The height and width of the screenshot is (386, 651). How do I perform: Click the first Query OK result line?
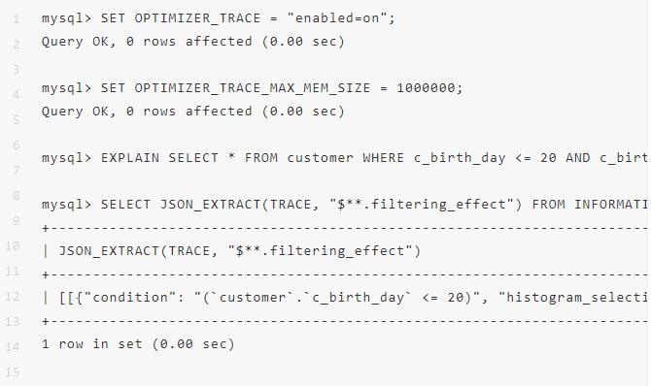point(193,42)
